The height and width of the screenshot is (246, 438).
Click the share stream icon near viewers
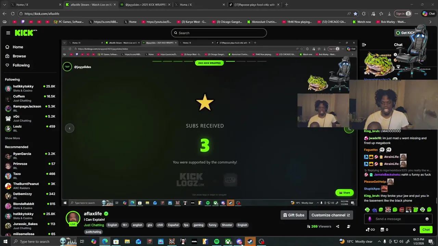[337, 227]
